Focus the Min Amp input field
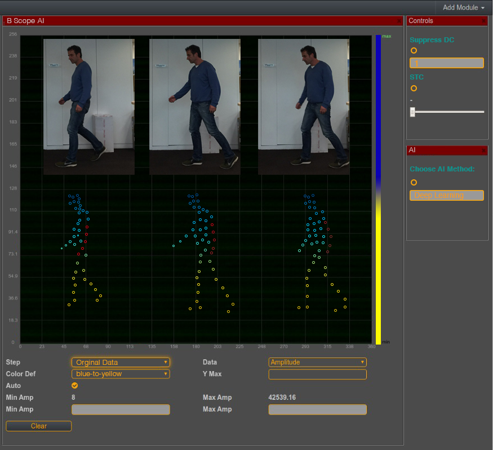Image resolution: width=493 pixels, height=450 pixels. [x=121, y=409]
